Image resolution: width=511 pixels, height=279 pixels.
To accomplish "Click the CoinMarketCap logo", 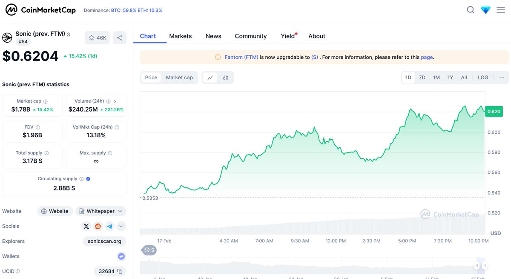I will tap(40, 9).
